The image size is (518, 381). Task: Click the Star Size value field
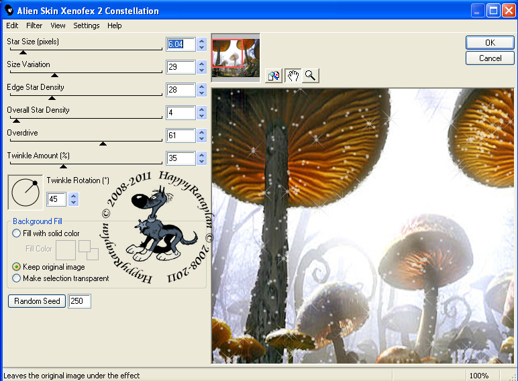pyautogui.click(x=180, y=44)
